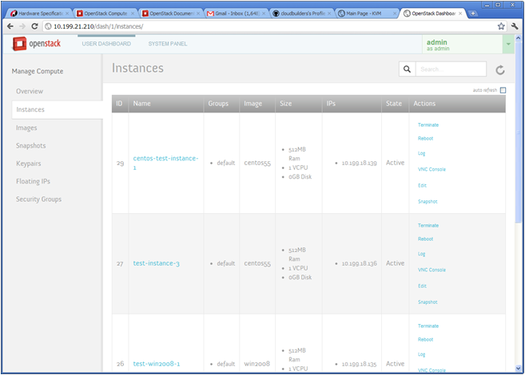Open VNC Console for test-instance-3
This screenshot has height=375, width=525.
coord(432,270)
